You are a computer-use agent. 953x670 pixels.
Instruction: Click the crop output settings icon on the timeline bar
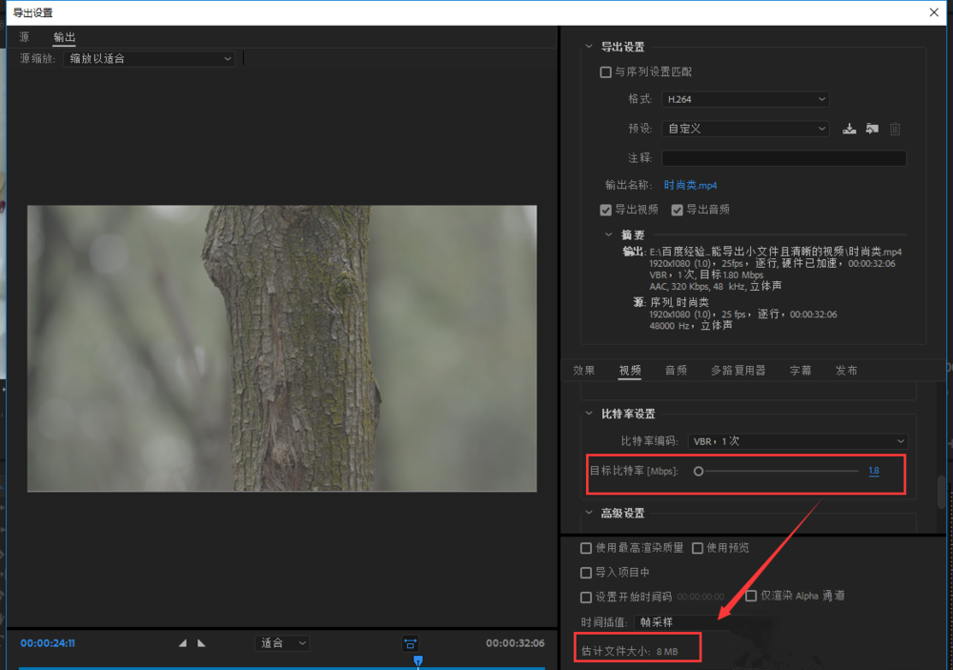(410, 642)
